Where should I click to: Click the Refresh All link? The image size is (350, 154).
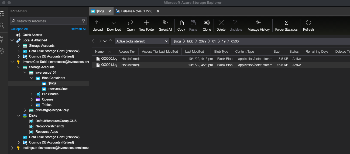pos(78,29)
